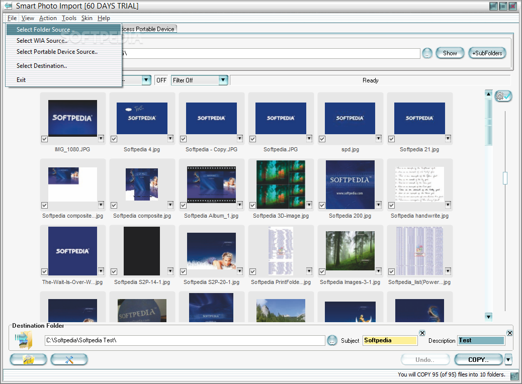Click the Description field containing Test
522x384 pixels.
pos(481,340)
